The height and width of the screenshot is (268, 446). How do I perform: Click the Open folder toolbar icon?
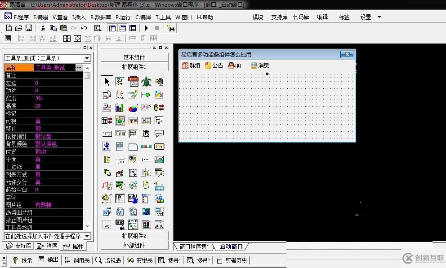click(x=19, y=28)
